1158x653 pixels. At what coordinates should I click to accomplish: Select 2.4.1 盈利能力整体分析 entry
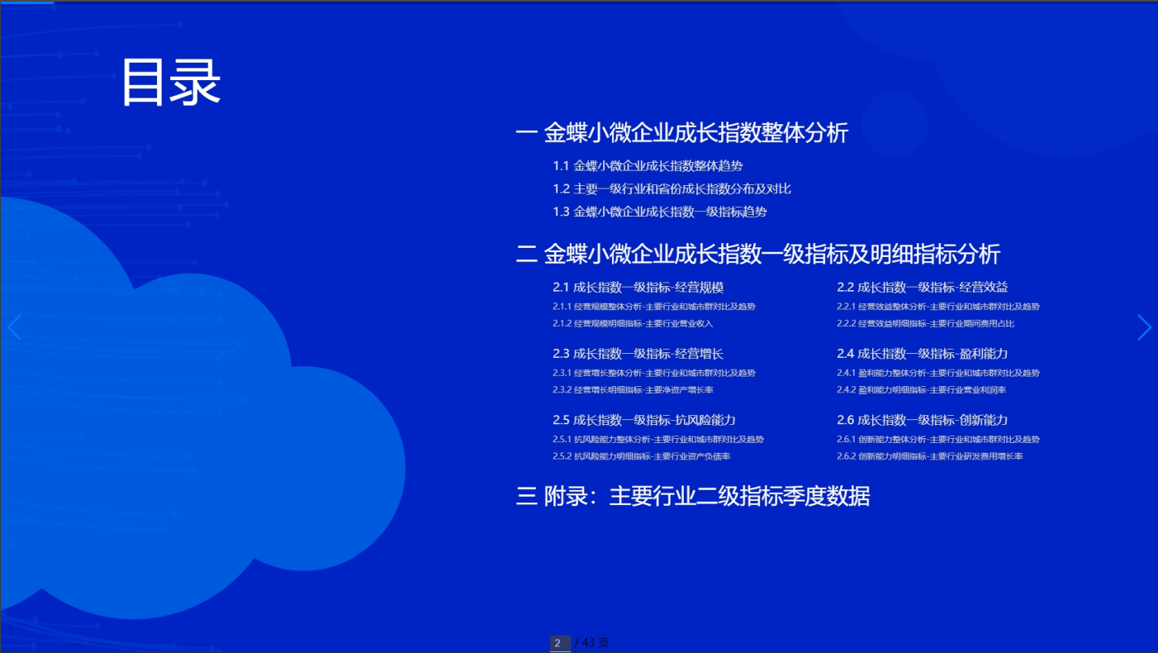click(x=938, y=374)
